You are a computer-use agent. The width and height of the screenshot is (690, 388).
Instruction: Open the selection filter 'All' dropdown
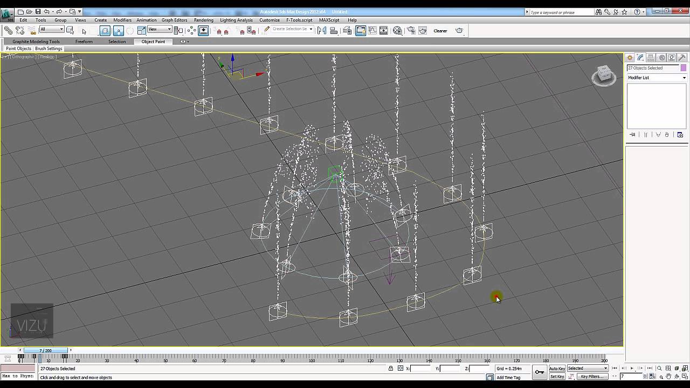52,30
